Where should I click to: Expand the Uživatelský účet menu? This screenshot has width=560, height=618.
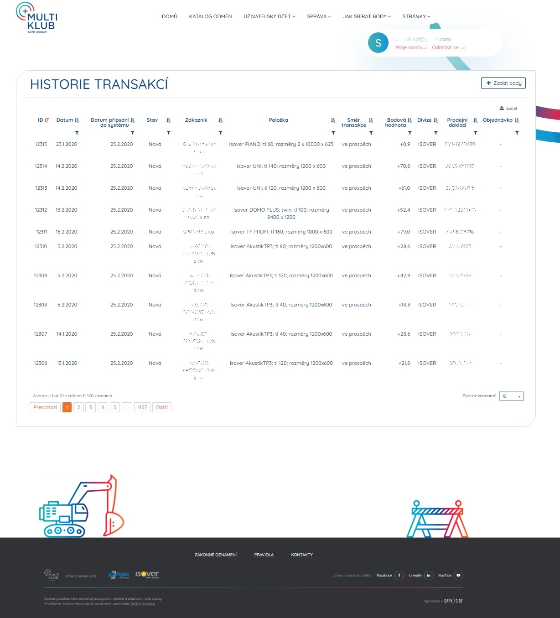pos(269,16)
